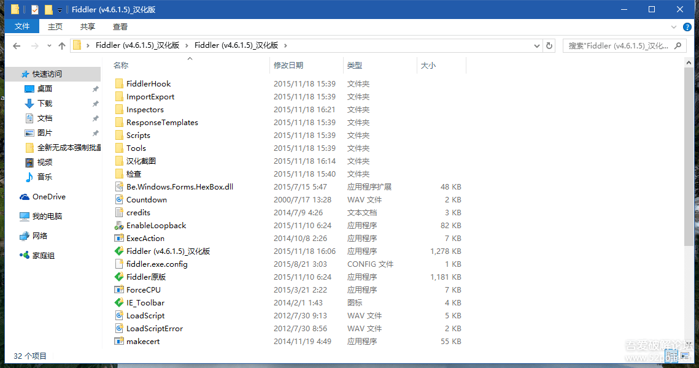Open 视频 in the sidebar
The height and width of the screenshot is (368, 699).
coord(38,163)
